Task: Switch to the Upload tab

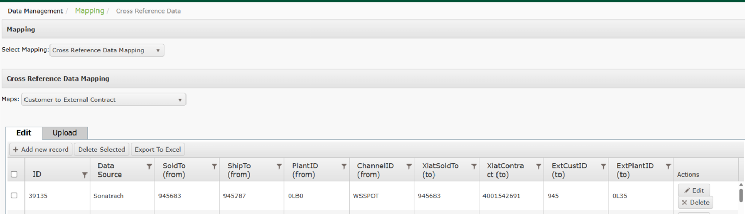Action: [x=65, y=133]
